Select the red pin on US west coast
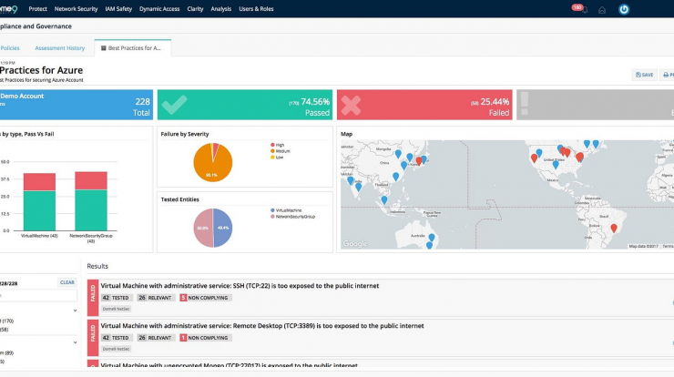This screenshot has height=377, width=674. pos(534,158)
